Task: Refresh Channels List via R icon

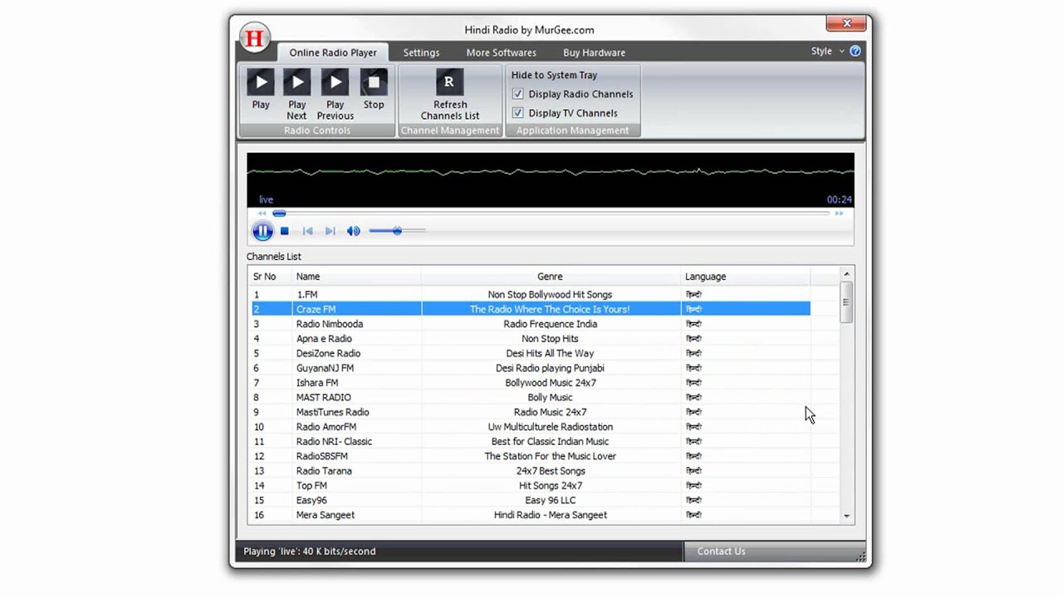Action: tap(449, 82)
